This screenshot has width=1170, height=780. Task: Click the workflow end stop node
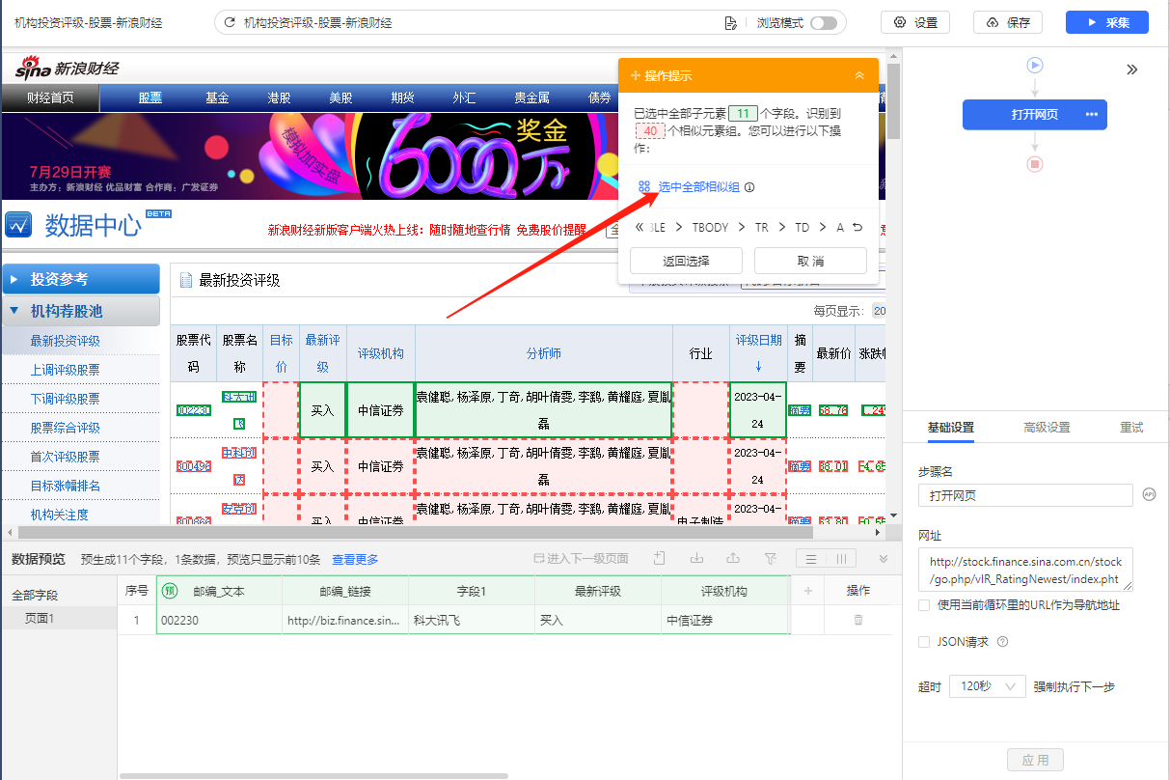pyautogui.click(x=1035, y=164)
